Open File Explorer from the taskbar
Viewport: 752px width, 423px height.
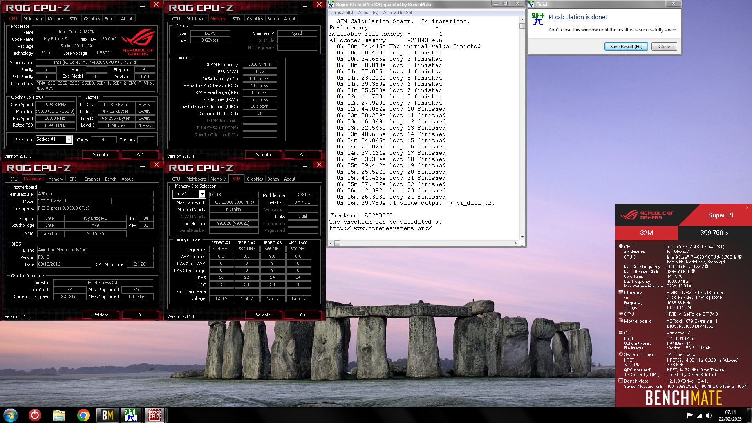coord(59,415)
